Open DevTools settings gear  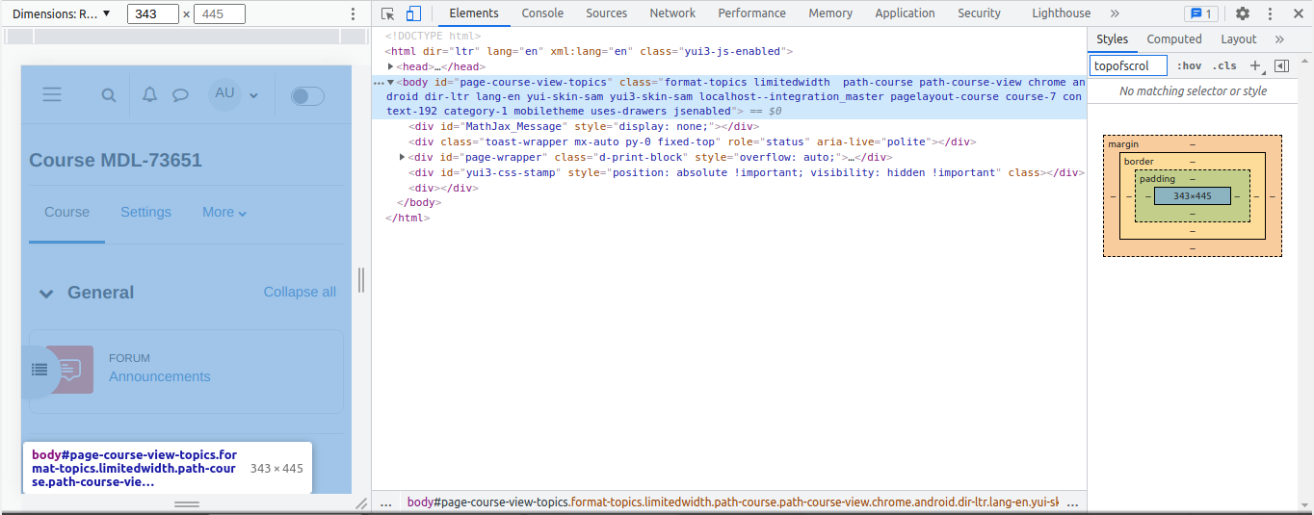pyautogui.click(x=1243, y=13)
